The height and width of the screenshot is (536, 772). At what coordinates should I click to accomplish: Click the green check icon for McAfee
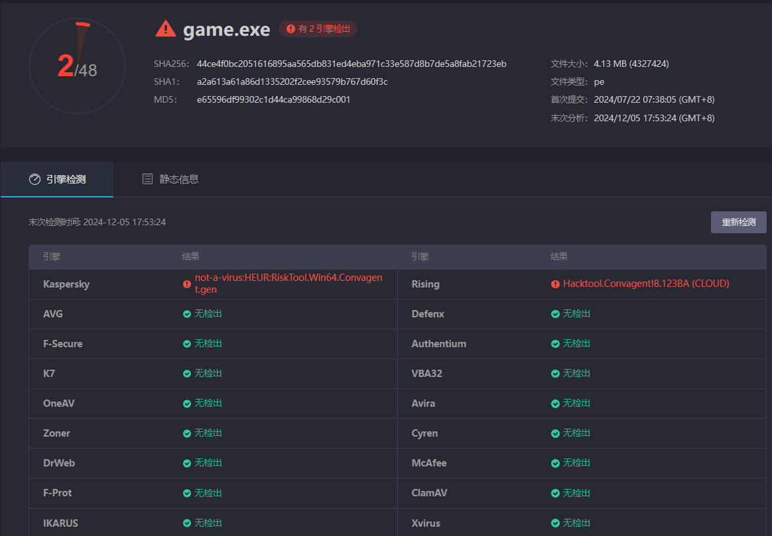(555, 463)
